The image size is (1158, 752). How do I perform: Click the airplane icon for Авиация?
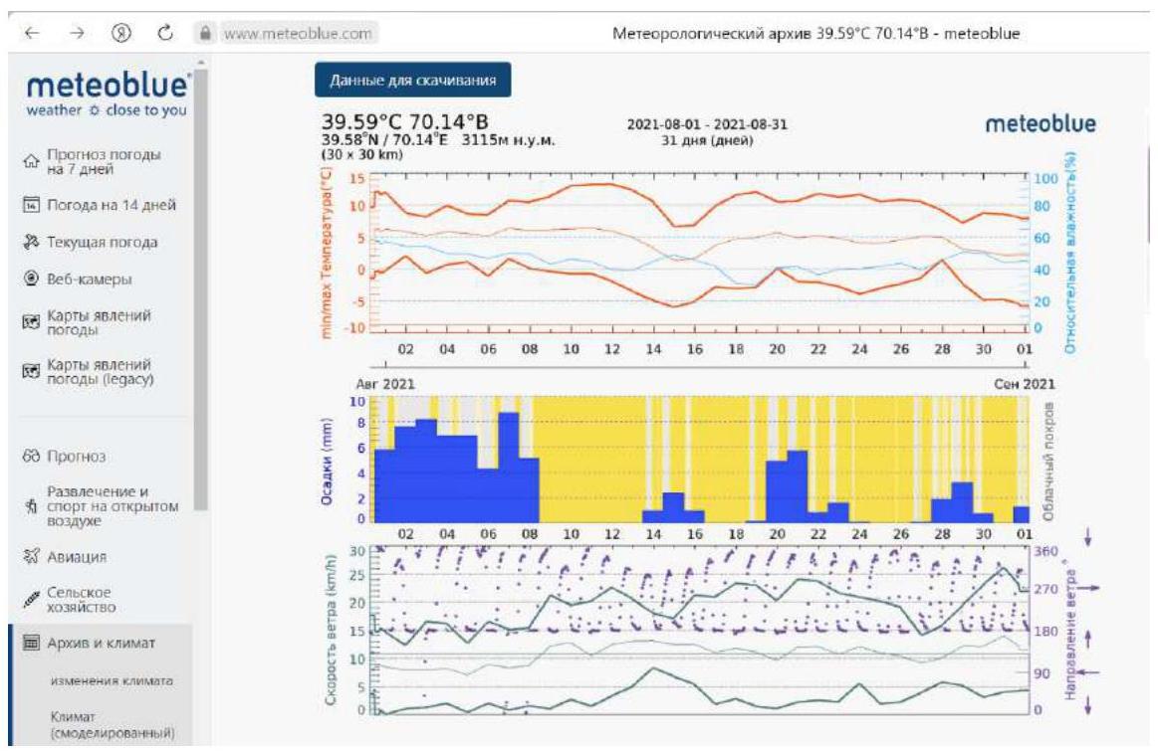click(x=29, y=556)
